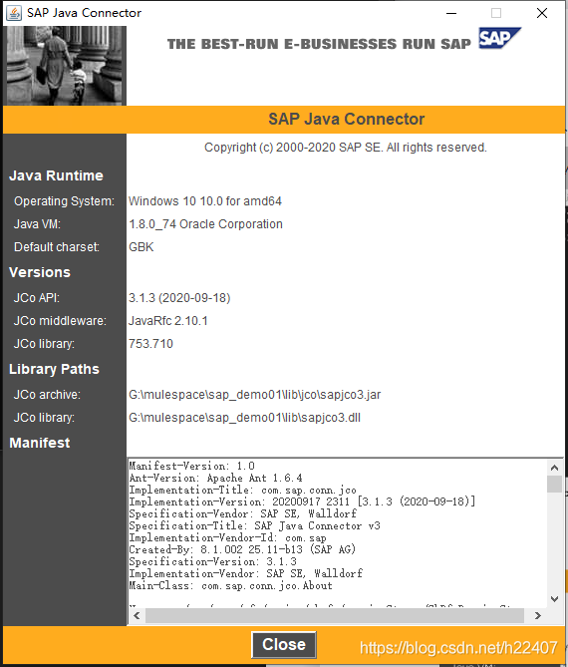Click the Close button at the bottom
This screenshot has width=568, height=667.
[284, 644]
